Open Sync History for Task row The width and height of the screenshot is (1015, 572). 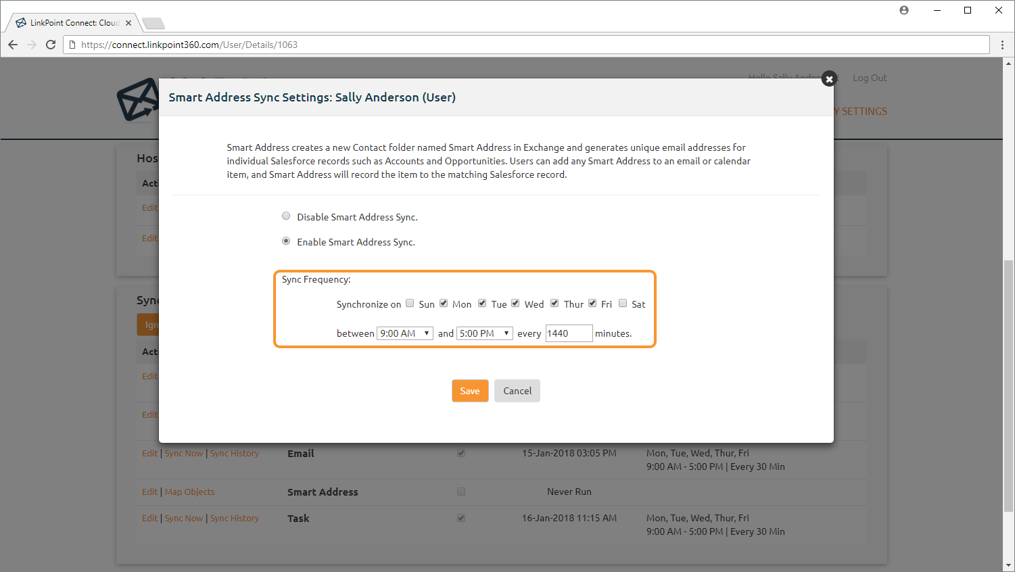[x=235, y=518]
